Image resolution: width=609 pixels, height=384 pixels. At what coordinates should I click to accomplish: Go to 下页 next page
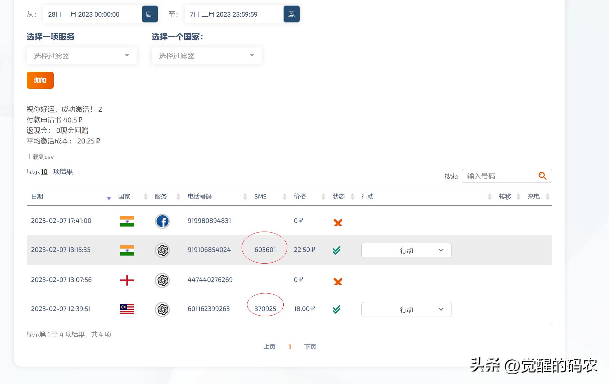pyautogui.click(x=310, y=347)
